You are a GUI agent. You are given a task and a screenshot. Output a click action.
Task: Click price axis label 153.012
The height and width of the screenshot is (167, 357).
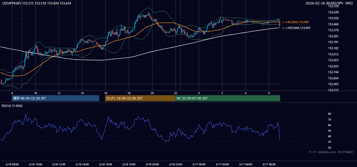[x=333, y=54]
